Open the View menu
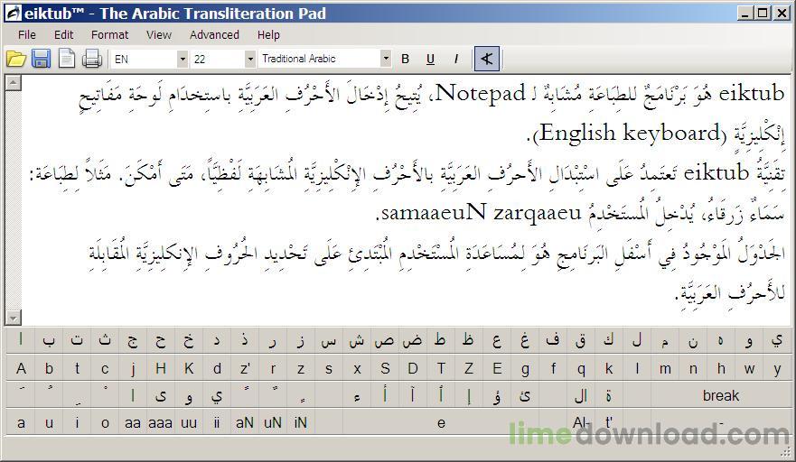The image size is (796, 462). pyautogui.click(x=159, y=35)
